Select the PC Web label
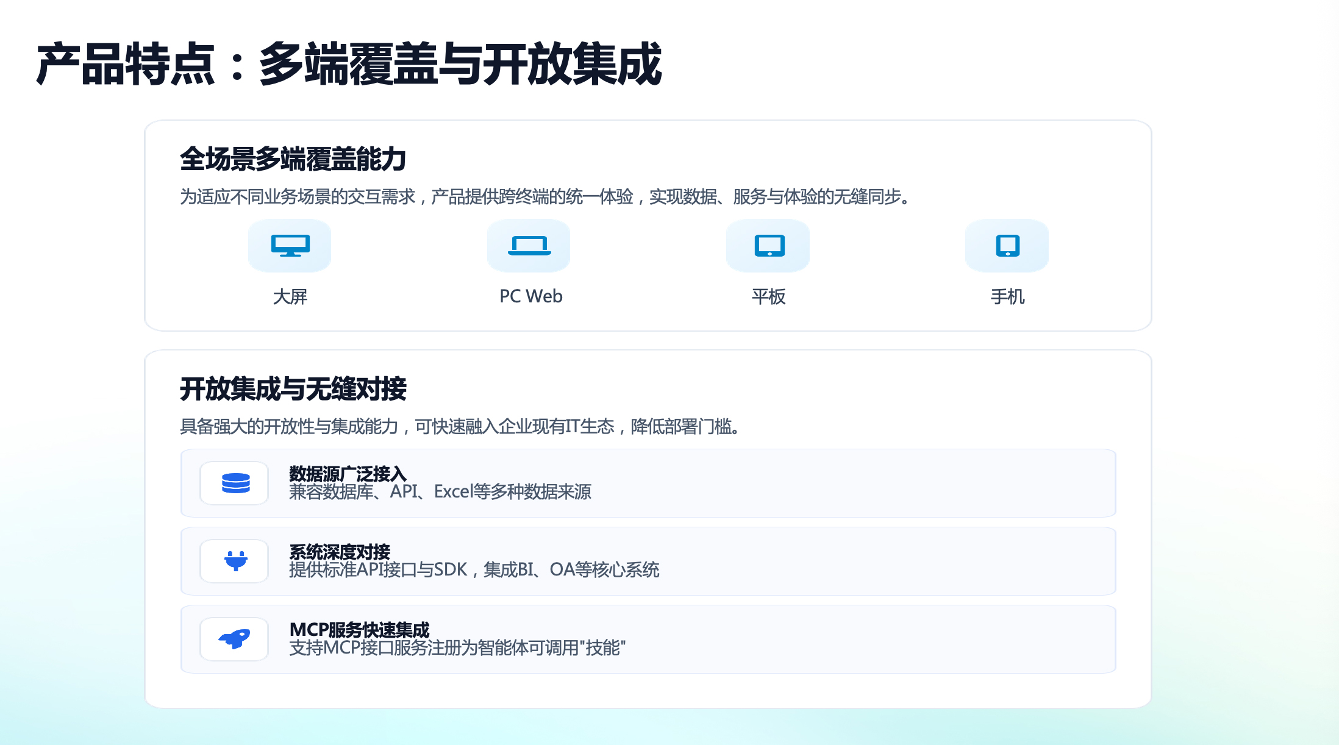Screen dimensions: 1339x745 530,296
